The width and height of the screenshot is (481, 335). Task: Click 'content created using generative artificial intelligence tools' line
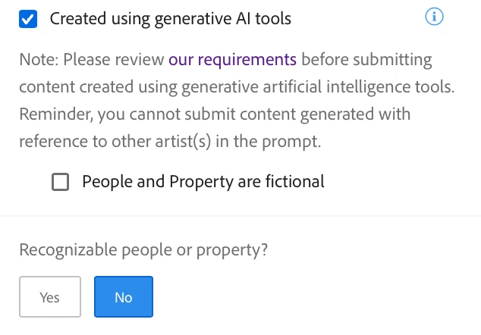coord(236,86)
